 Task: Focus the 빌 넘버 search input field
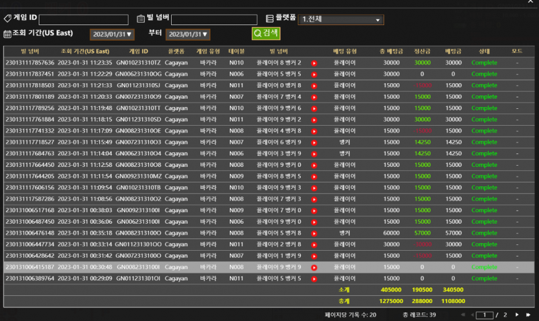coord(214,19)
